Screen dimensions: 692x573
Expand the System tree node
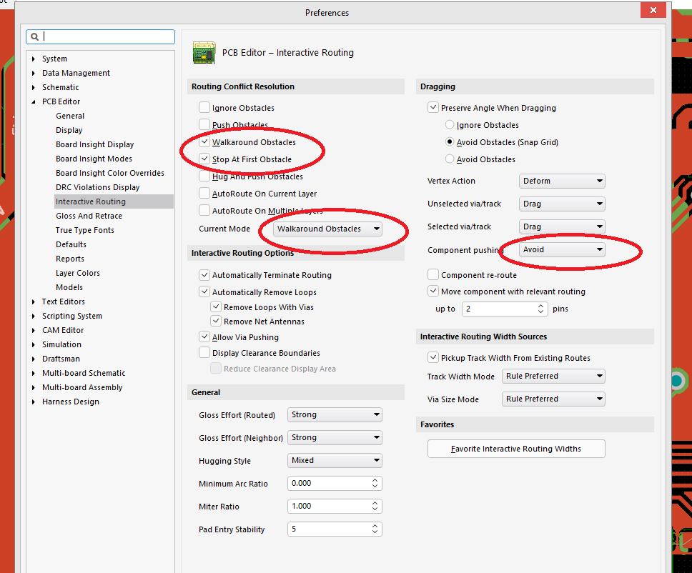tap(34, 59)
